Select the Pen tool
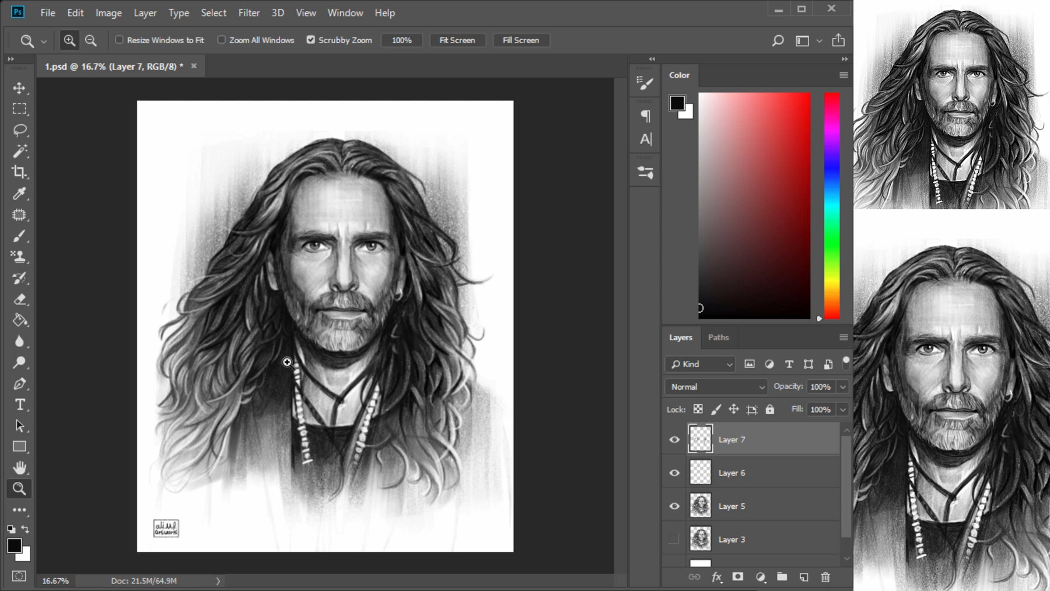This screenshot has height=591, width=1050. pyautogui.click(x=19, y=383)
